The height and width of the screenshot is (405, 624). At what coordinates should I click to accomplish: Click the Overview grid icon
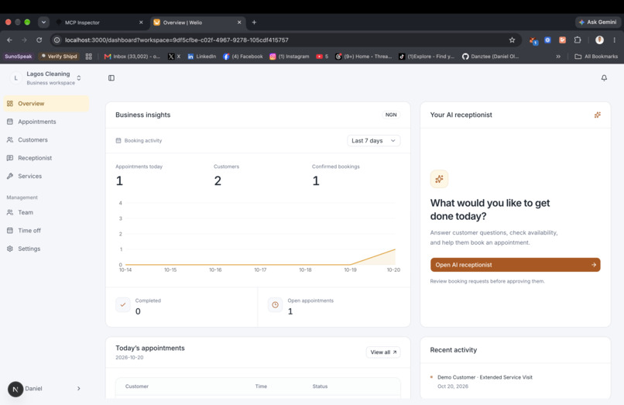click(10, 104)
